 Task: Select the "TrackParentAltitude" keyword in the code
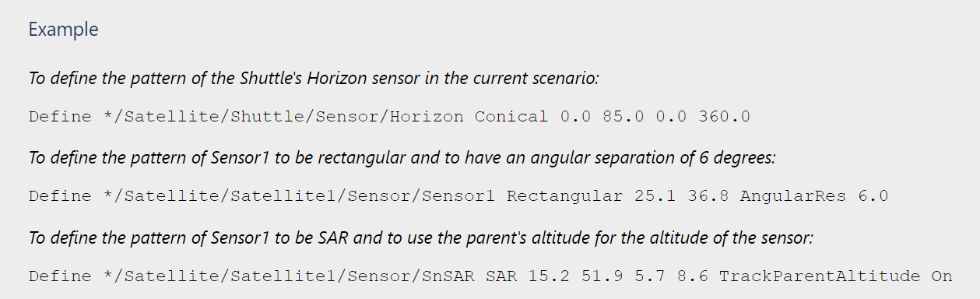pyautogui.click(x=819, y=276)
